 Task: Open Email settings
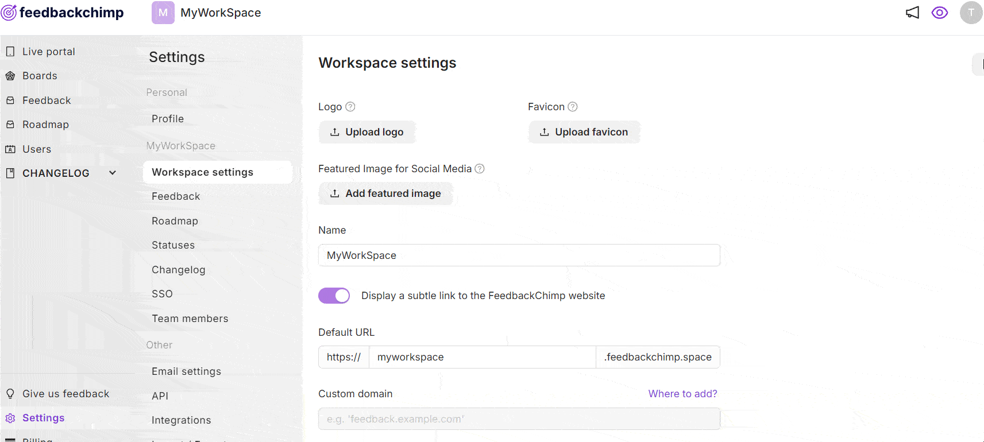coord(186,371)
